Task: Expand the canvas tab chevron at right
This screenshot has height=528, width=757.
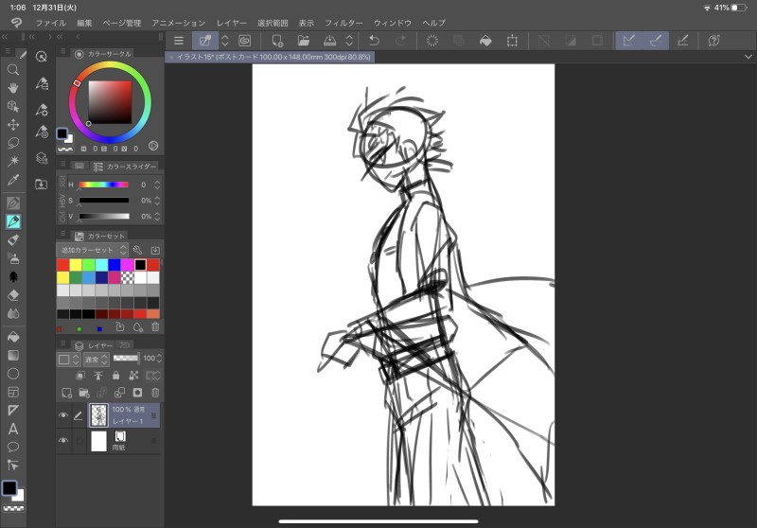Action: coord(748,57)
